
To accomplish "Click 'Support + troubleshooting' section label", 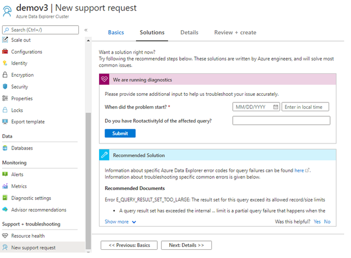I will 31,224.
